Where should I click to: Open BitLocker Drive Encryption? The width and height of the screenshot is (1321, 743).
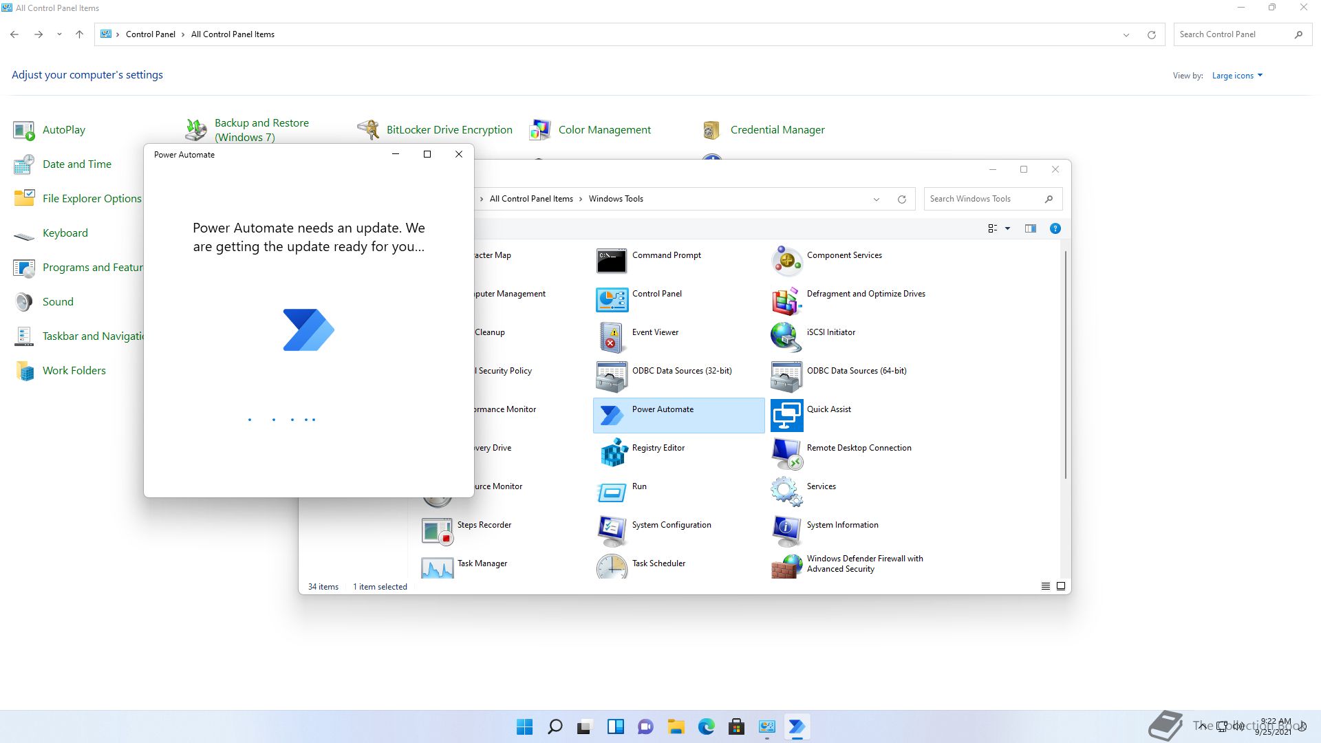coord(435,130)
